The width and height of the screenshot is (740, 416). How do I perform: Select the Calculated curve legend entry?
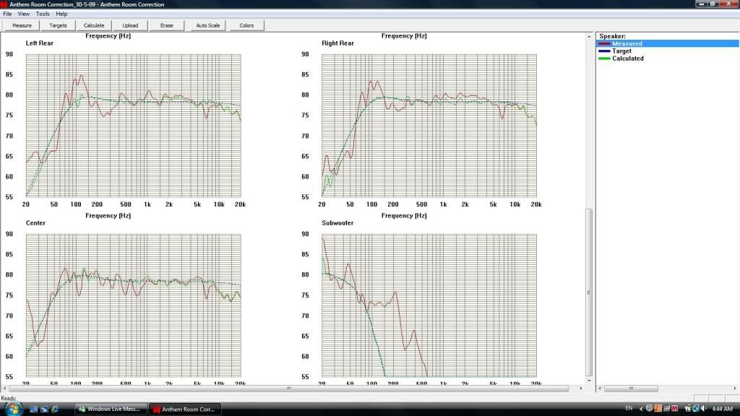pyautogui.click(x=627, y=58)
